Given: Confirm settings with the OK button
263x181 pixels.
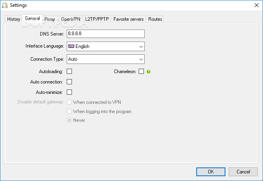Looking at the screenshot, I should tap(211, 172).
